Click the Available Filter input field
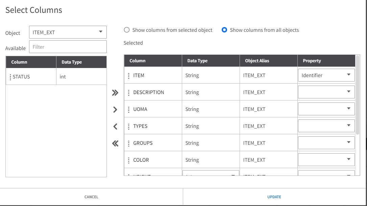The height and width of the screenshot is (206, 367). [68, 47]
